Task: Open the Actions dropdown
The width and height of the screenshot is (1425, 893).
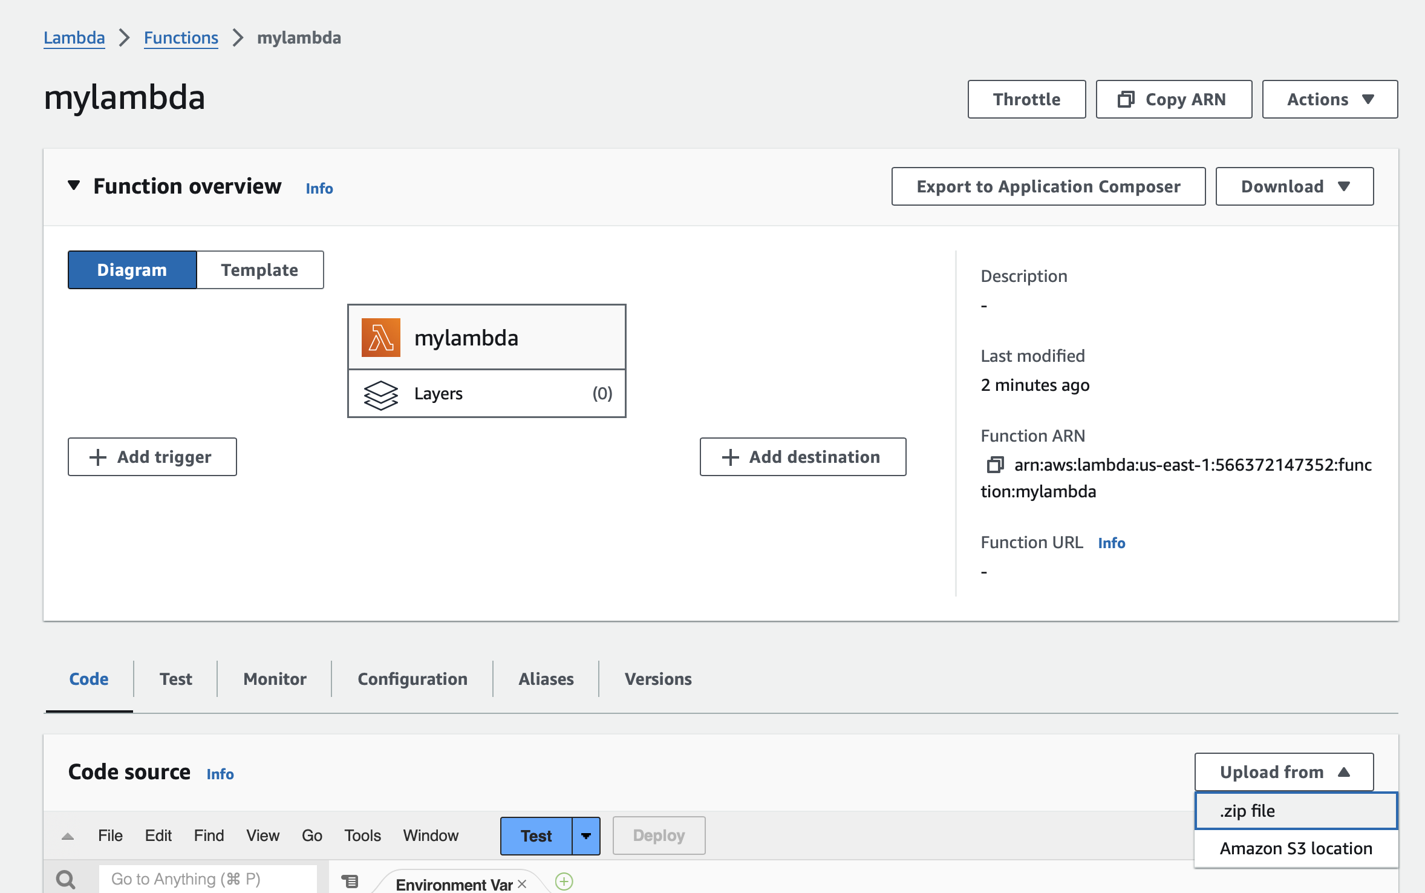Action: click(1330, 99)
